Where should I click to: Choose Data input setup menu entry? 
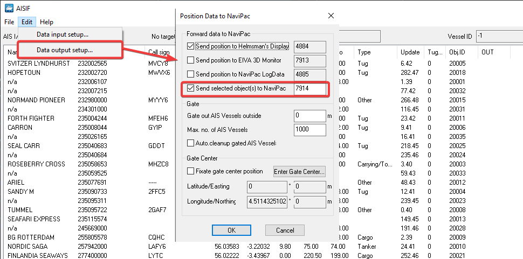pos(71,34)
